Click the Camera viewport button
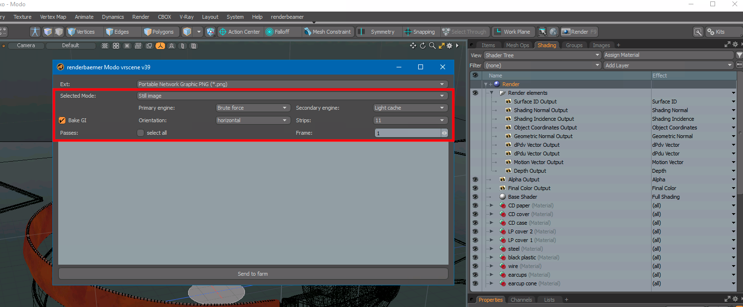Image resolution: width=743 pixels, height=307 pixels. pyautogui.click(x=26, y=46)
